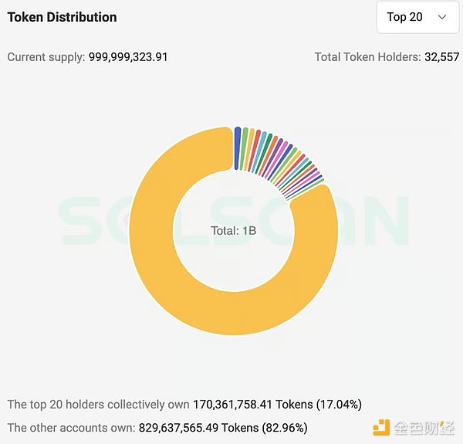The height and width of the screenshot is (444, 463).
Task: Select the first light green donut segment
Action: click(x=245, y=147)
